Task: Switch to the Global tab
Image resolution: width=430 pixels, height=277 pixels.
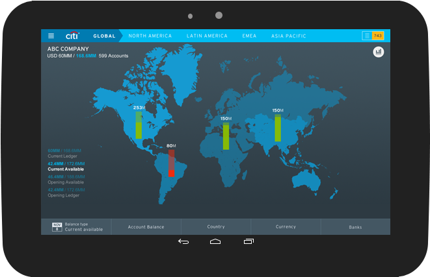Action: 104,36
